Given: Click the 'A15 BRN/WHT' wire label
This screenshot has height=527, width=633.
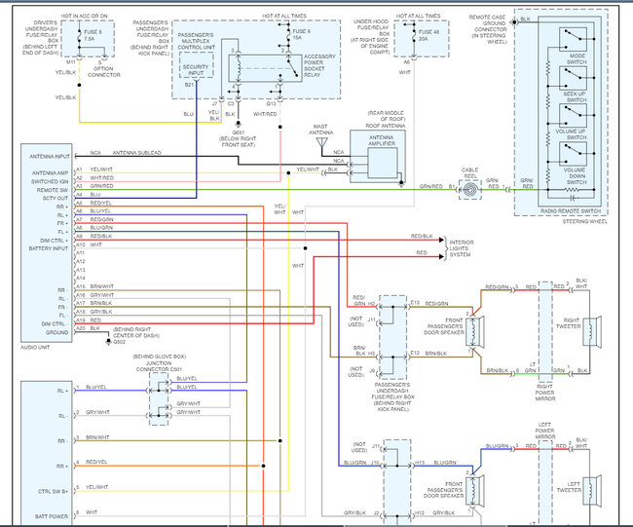Looking at the screenshot, I should click(x=94, y=286).
